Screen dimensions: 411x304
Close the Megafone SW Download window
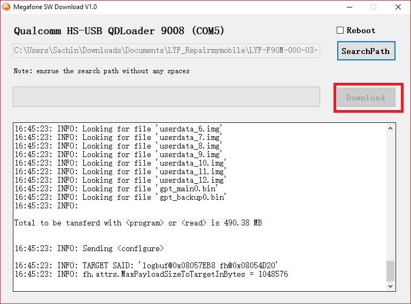pos(398,7)
